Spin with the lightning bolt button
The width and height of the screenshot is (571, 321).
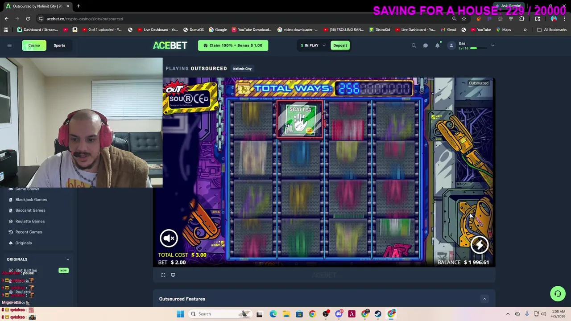click(x=480, y=245)
